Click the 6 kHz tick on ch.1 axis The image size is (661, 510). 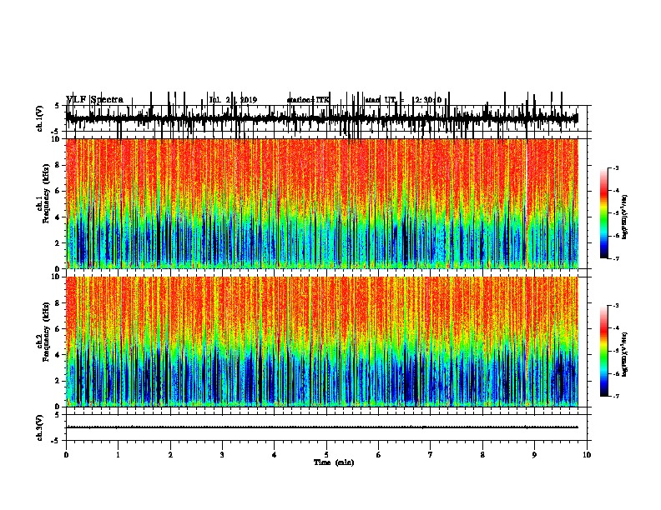point(58,191)
